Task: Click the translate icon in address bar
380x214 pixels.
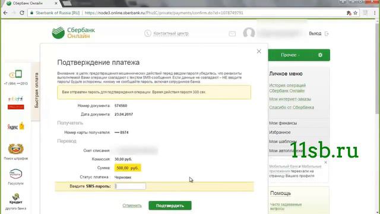Action: pos(349,13)
